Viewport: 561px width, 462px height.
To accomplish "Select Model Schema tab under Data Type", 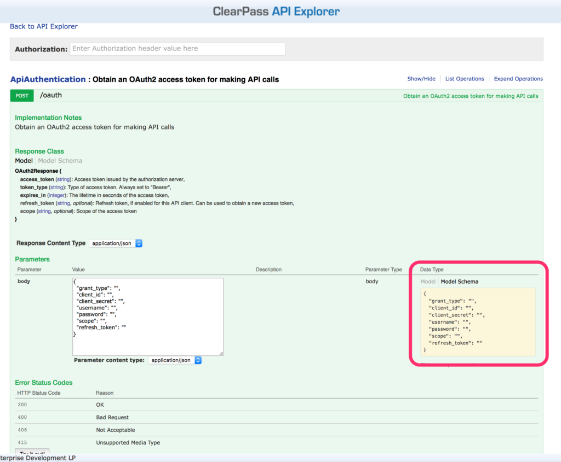I will tap(460, 282).
